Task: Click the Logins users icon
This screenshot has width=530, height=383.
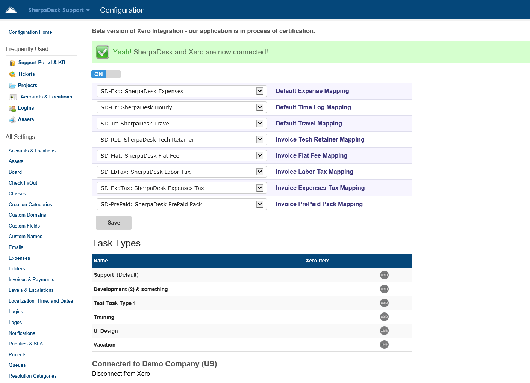Action: pos(12,108)
